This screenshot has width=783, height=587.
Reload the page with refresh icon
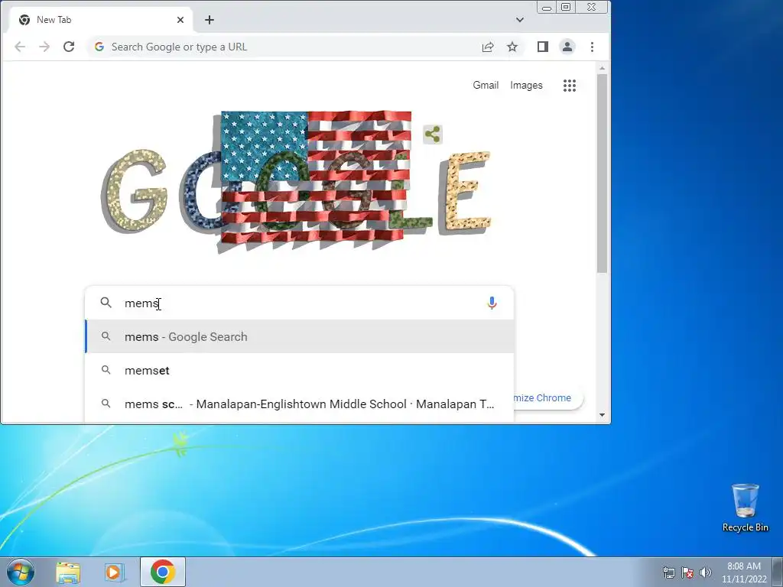(69, 47)
